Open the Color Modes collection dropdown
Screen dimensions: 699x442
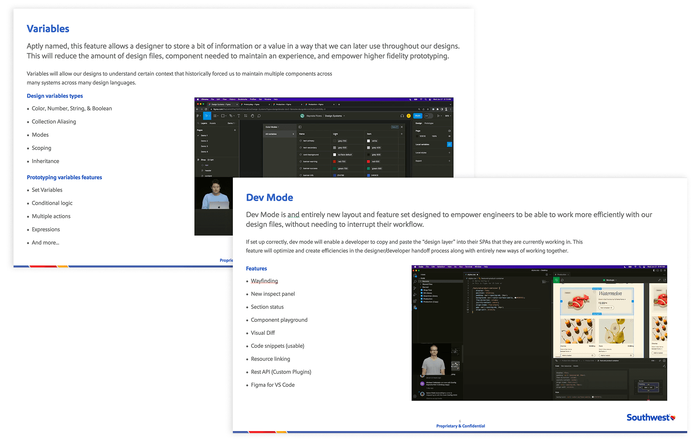[x=272, y=127]
